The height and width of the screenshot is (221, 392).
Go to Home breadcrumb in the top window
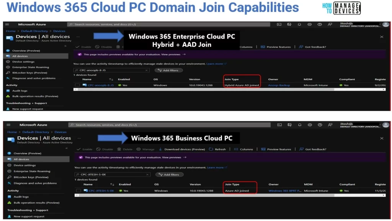click(11, 31)
